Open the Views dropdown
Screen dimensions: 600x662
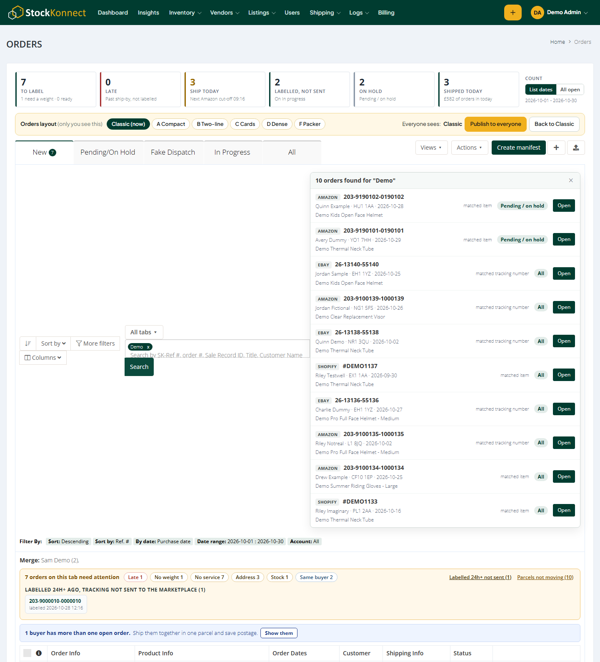[x=431, y=148]
